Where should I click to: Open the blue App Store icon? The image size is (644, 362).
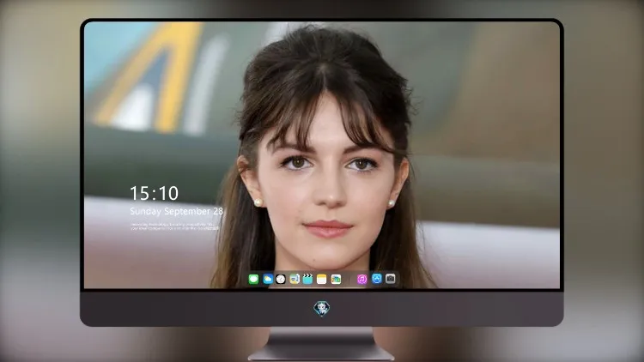(377, 279)
